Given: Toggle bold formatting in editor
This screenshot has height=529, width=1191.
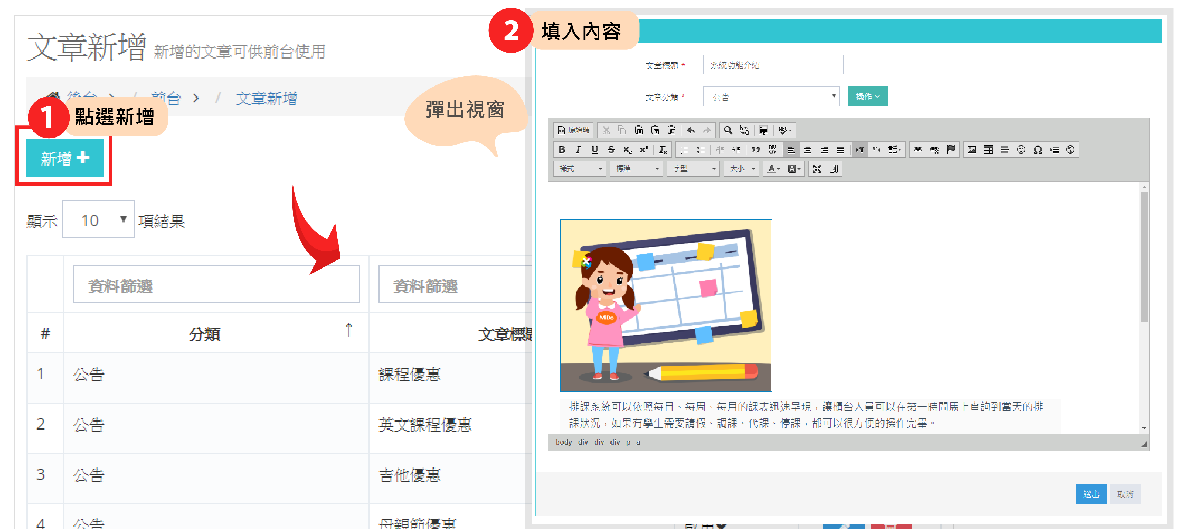Looking at the screenshot, I should 562,150.
